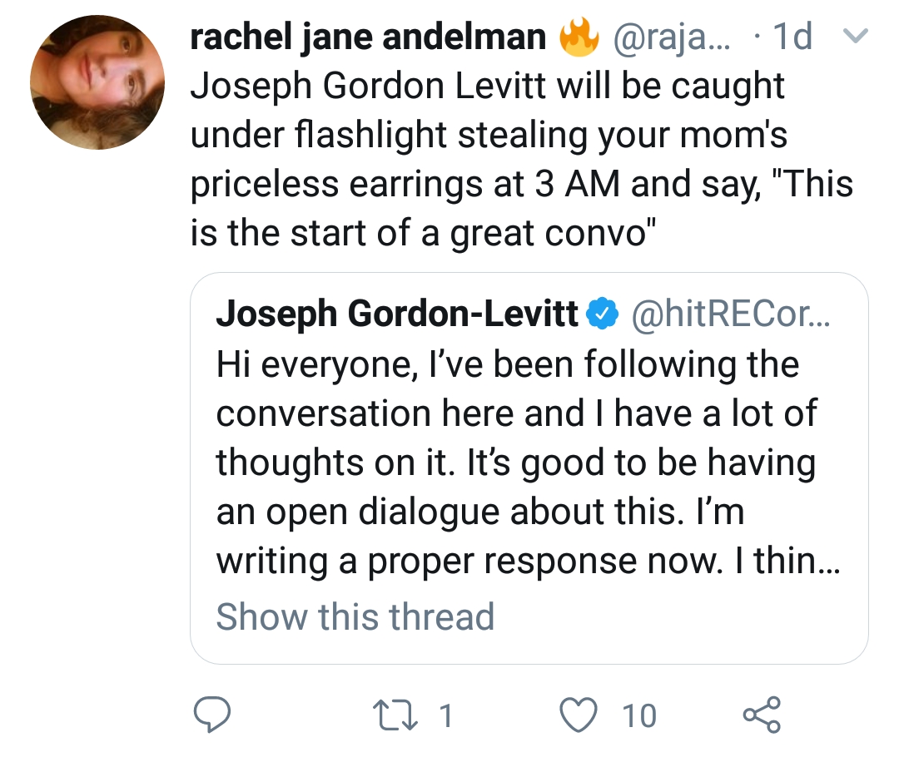Open the share icon for the tweet
The image size is (899, 762).
tap(761, 715)
